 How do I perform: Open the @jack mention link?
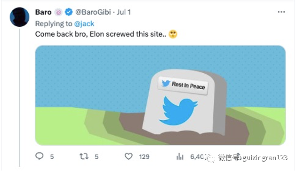[x=84, y=23]
